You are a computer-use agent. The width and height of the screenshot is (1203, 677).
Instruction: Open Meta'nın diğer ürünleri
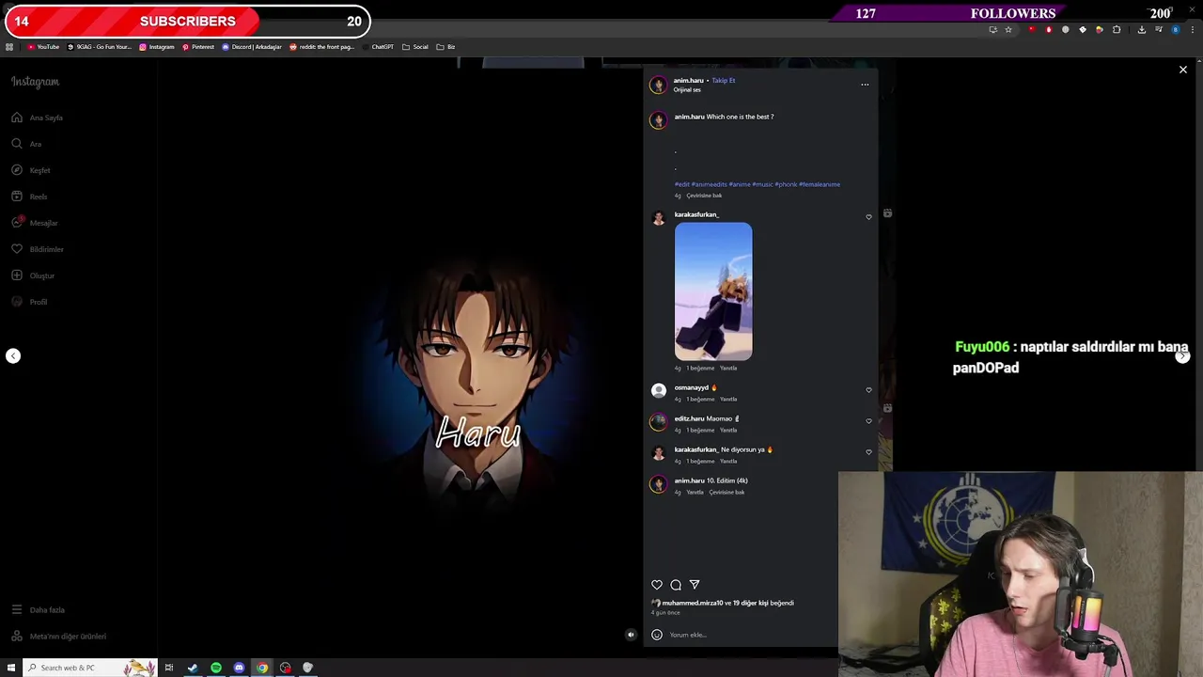[58, 637]
